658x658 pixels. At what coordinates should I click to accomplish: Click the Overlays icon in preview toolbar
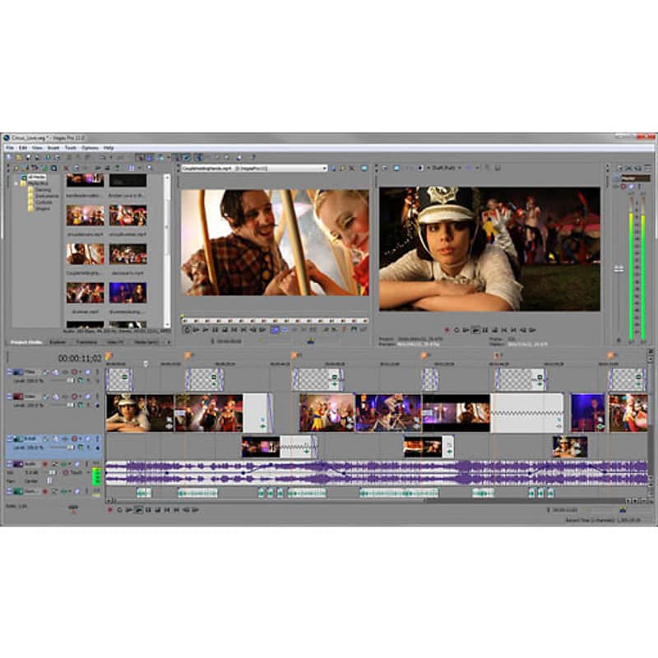[x=469, y=168]
